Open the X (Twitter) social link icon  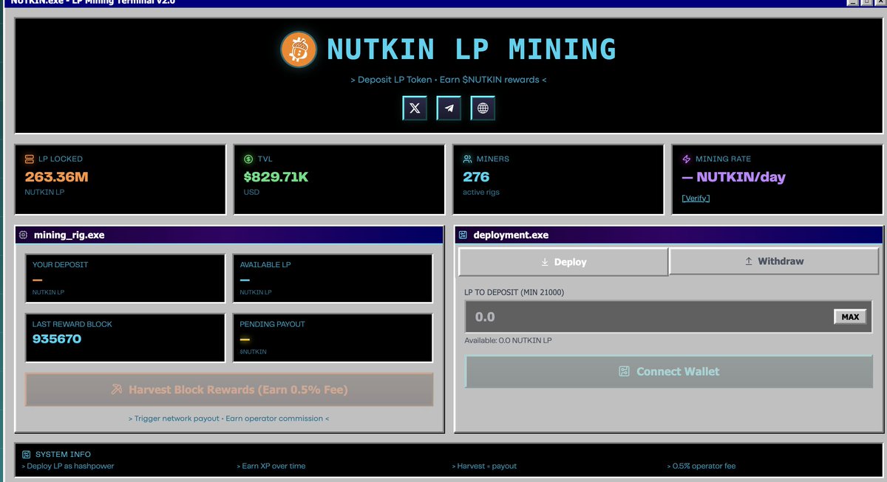click(x=415, y=109)
